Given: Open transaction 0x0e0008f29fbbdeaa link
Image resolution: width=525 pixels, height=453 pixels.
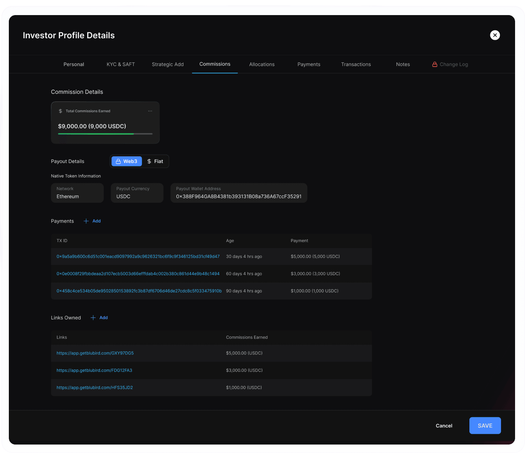Looking at the screenshot, I should (138, 274).
